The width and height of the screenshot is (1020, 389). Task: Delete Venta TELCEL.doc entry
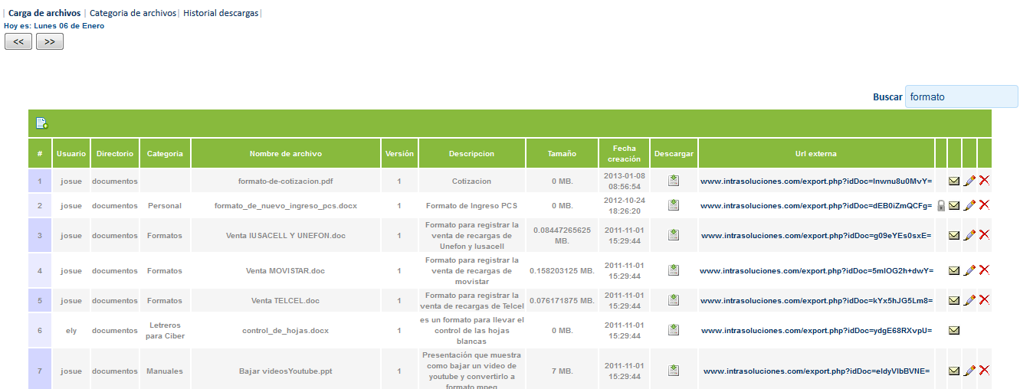pos(984,300)
